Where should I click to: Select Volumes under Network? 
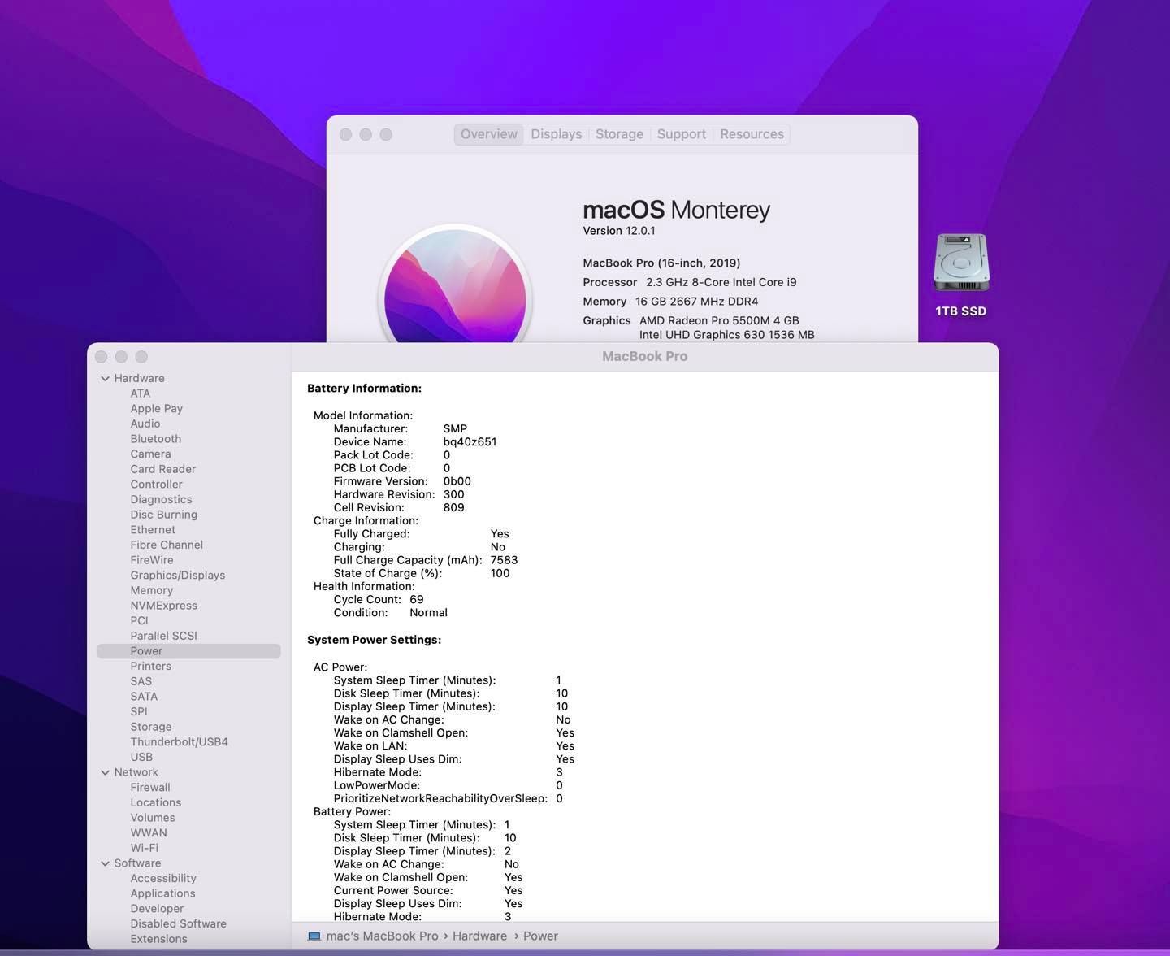click(153, 818)
